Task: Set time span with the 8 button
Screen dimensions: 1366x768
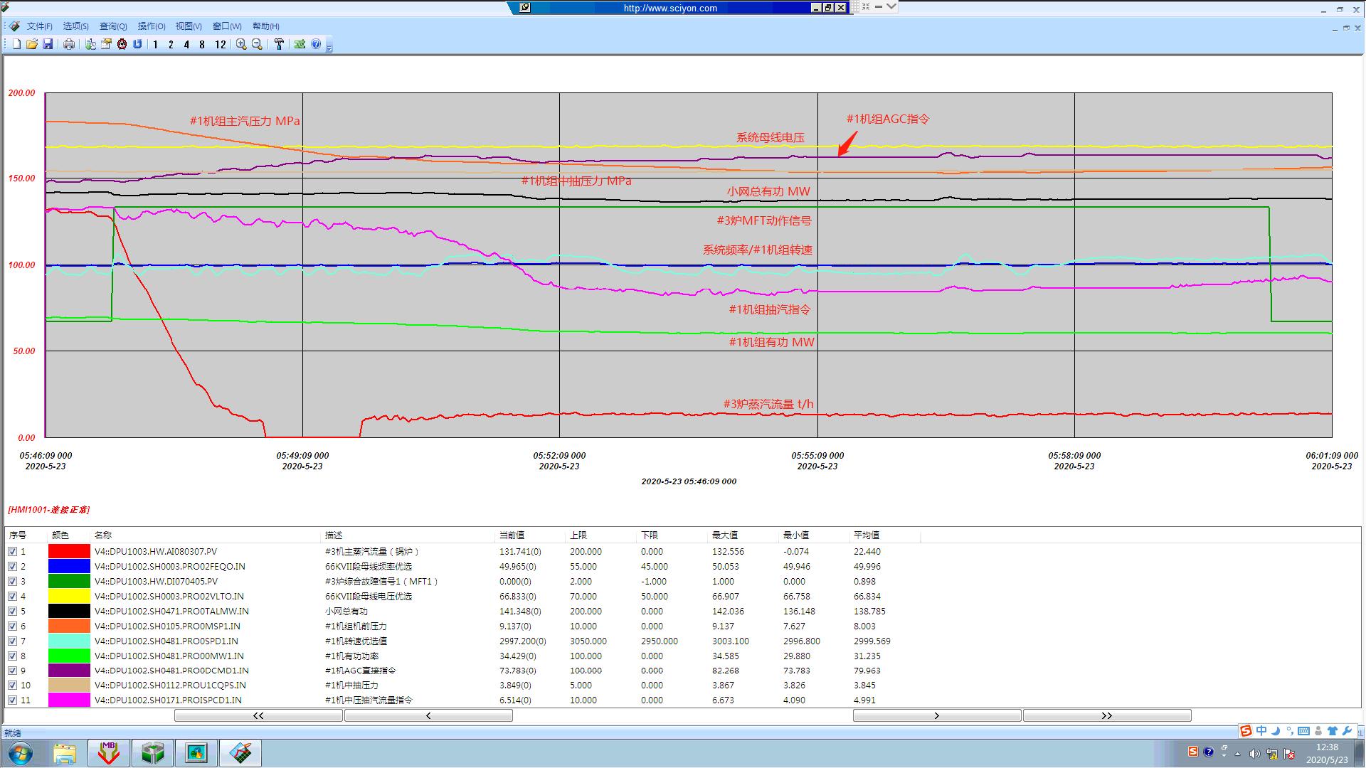Action: pyautogui.click(x=202, y=44)
